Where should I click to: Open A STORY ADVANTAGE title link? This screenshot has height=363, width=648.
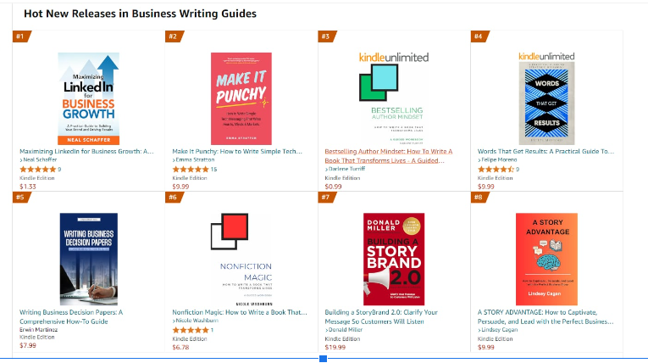click(x=546, y=312)
